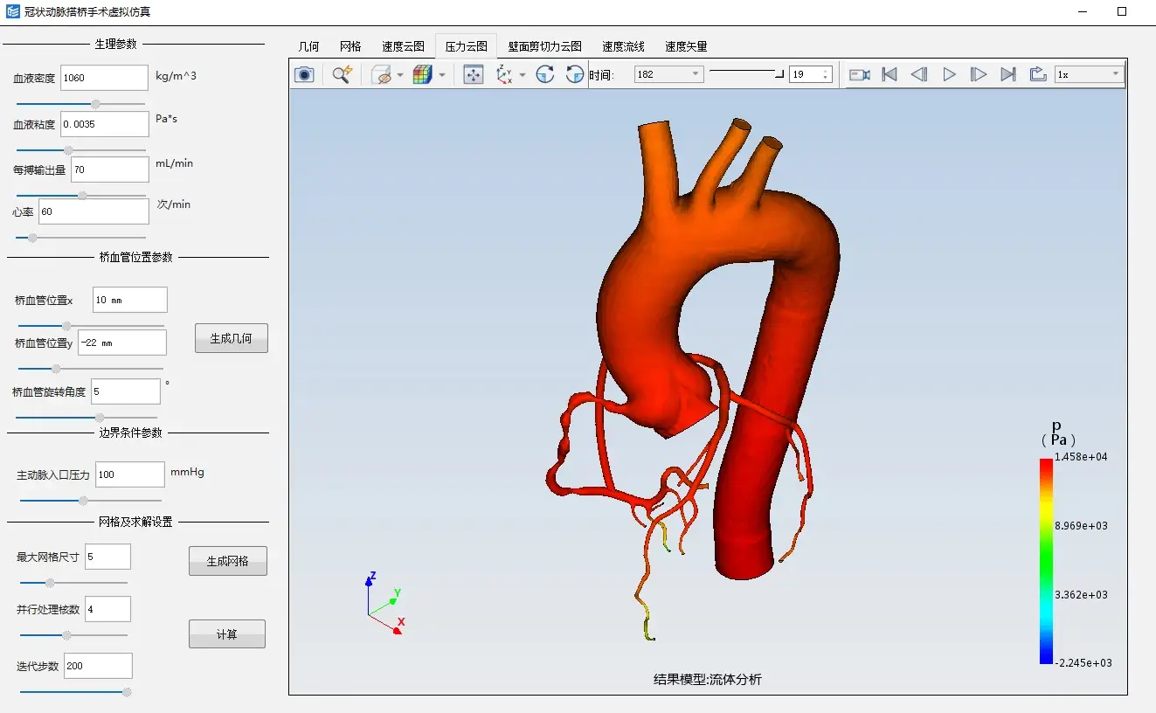Open the 速度流线 tab
Screen dimensions: 1156x713
pyautogui.click(x=623, y=46)
